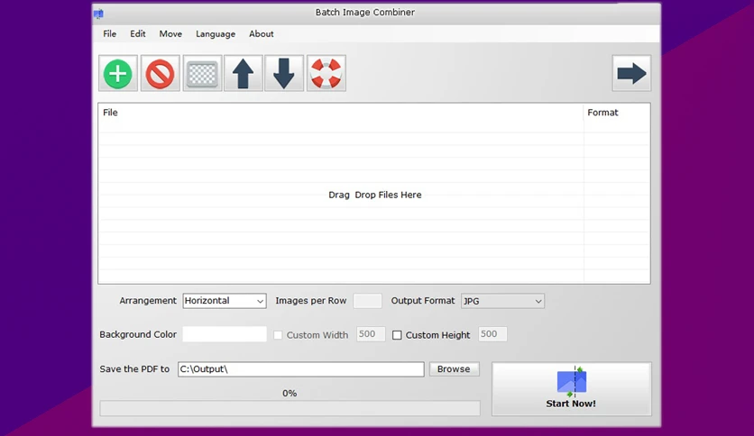Image resolution: width=754 pixels, height=436 pixels.
Task: Click the Browse button
Action: tap(454, 369)
